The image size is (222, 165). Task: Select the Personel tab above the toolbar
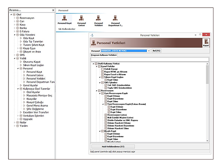[x=63, y=10]
